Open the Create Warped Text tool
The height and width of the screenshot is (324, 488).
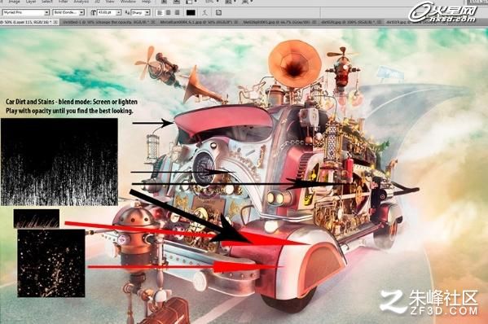coord(204,12)
